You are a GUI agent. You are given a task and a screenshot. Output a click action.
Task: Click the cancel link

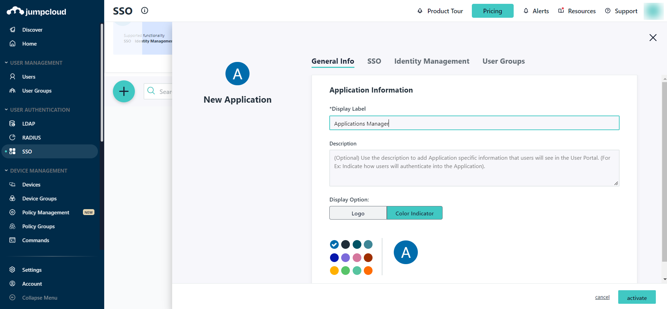[x=602, y=297]
